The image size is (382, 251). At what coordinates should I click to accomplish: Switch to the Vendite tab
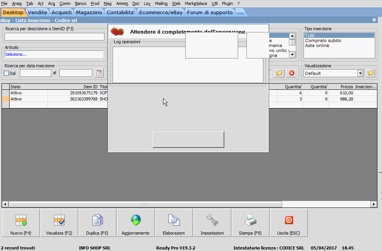37,12
